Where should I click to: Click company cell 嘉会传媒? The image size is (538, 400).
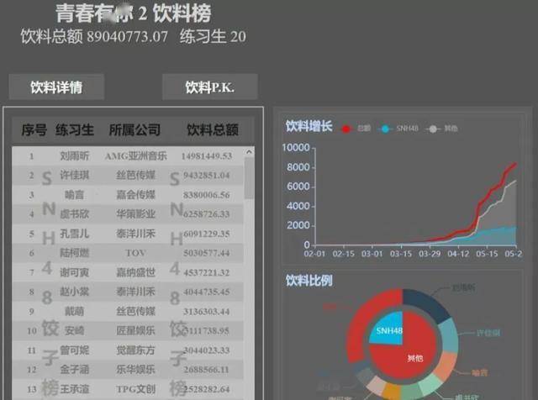pyautogui.click(x=136, y=195)
